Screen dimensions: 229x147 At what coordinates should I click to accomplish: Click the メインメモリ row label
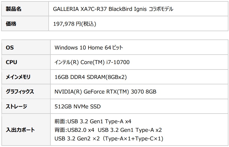[x=18, y=77]
